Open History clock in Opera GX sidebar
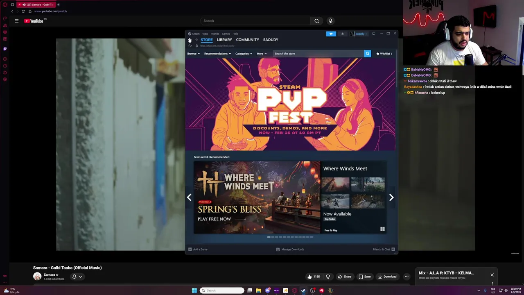This screenshot has width=524, height=295. [5, 66]
